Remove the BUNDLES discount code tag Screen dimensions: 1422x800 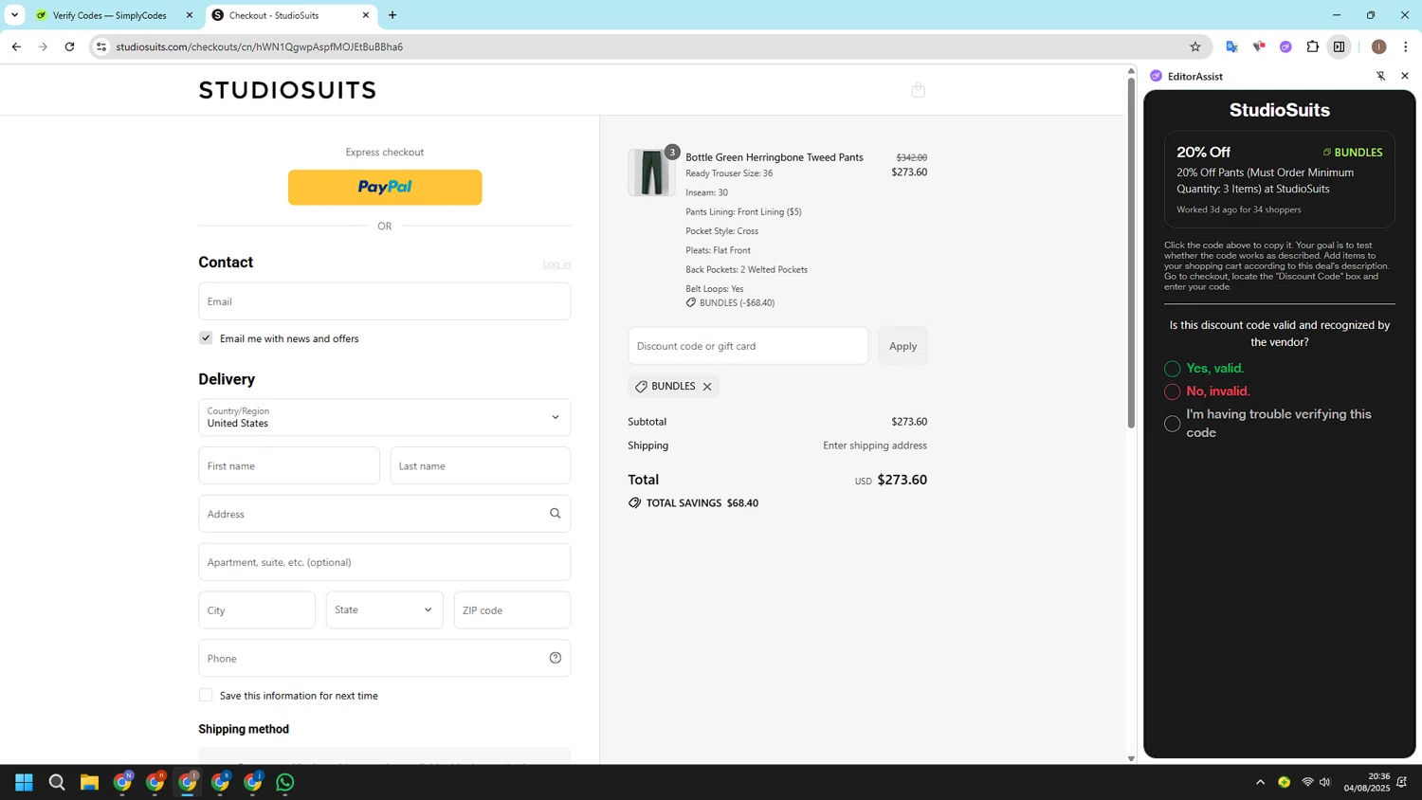pos(707,387)
